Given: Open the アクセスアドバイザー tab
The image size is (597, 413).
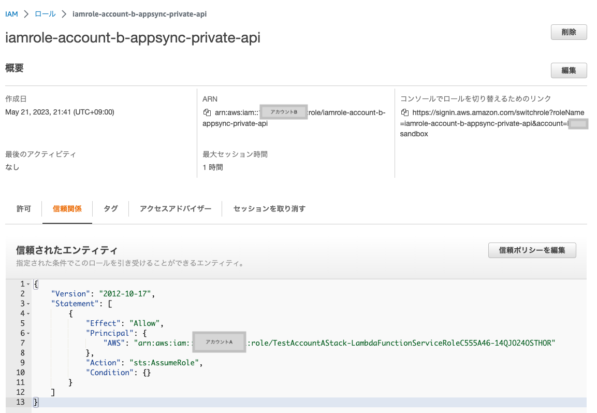Looking at the screenshot, I should pos(174,208).
